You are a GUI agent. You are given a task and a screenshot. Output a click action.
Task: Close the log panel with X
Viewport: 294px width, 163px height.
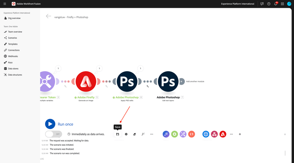(x=285, y=134)
